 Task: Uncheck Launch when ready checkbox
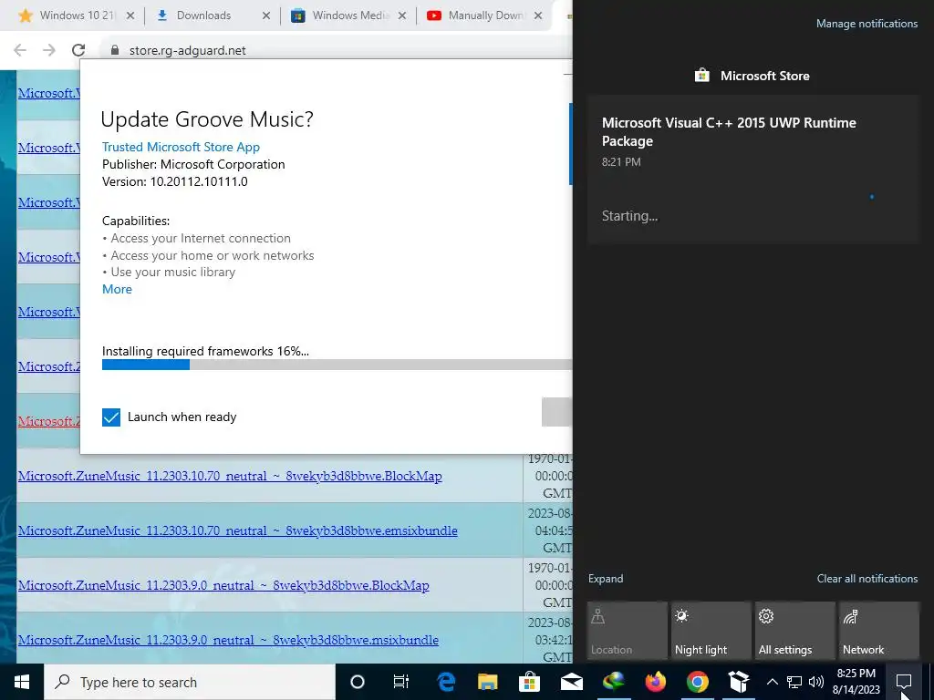coord(110,417)
